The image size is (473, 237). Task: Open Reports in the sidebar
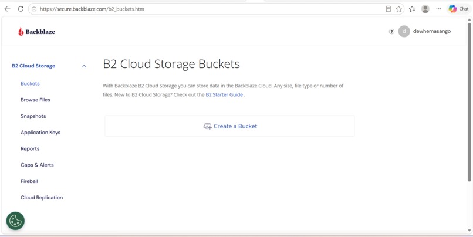coord(30,148)
